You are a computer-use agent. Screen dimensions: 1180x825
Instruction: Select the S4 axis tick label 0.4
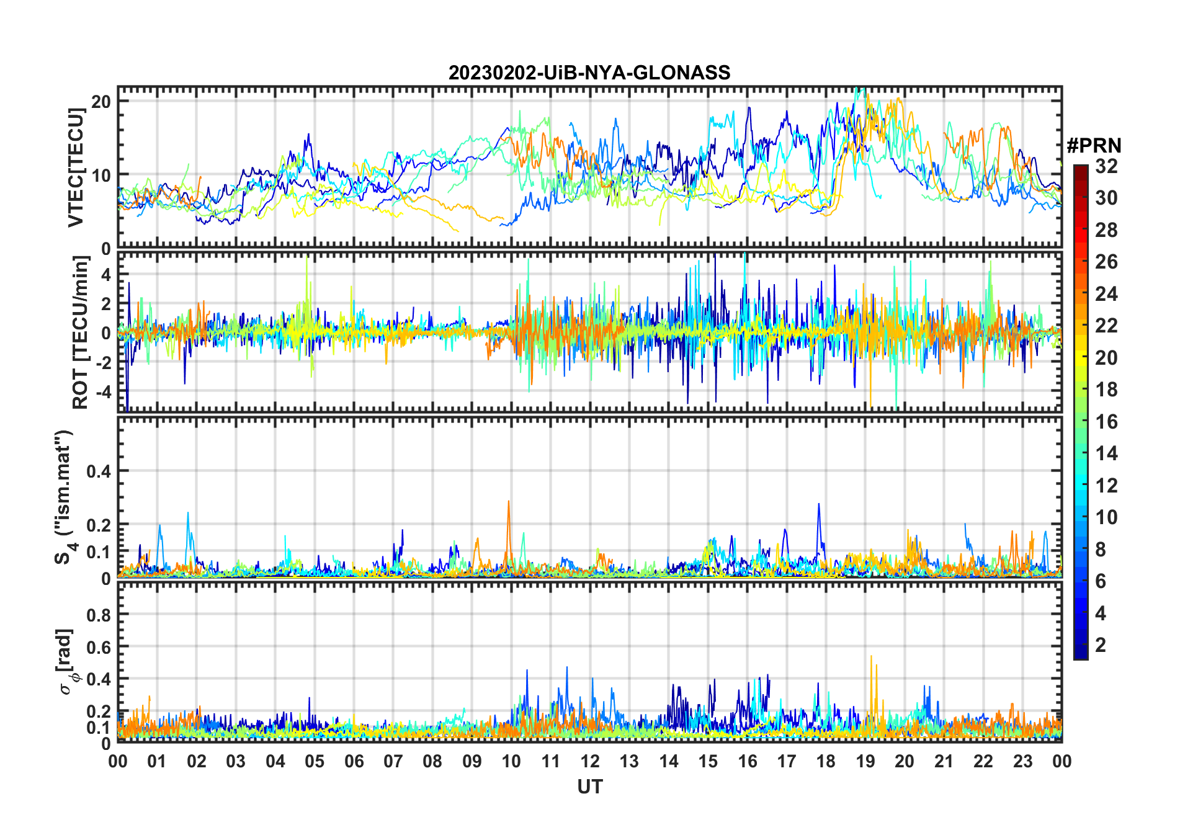coord(99,471)
